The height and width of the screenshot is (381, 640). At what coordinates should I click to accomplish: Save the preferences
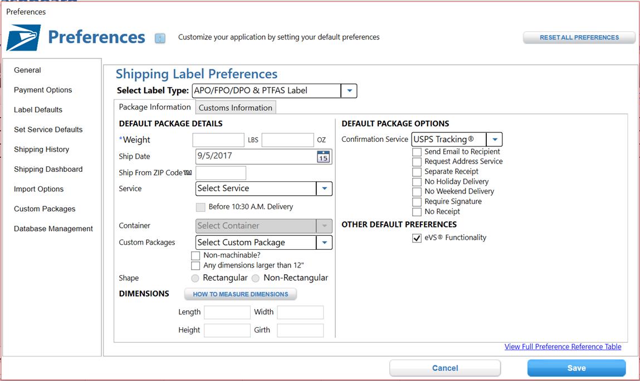577,368
